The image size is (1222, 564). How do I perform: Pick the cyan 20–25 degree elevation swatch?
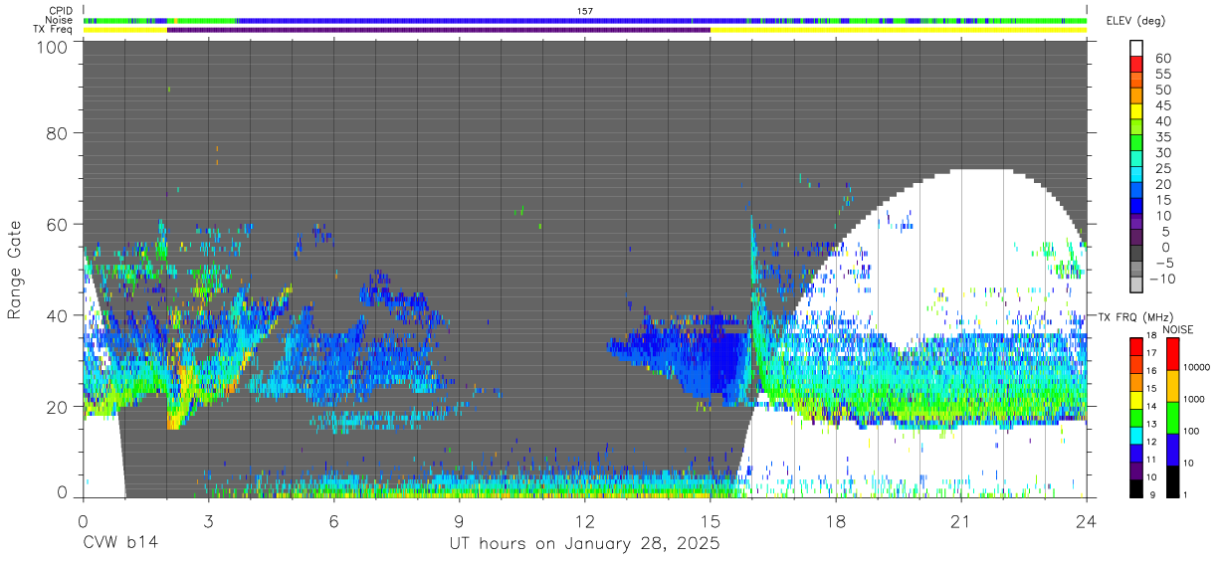pos(1136,175)
